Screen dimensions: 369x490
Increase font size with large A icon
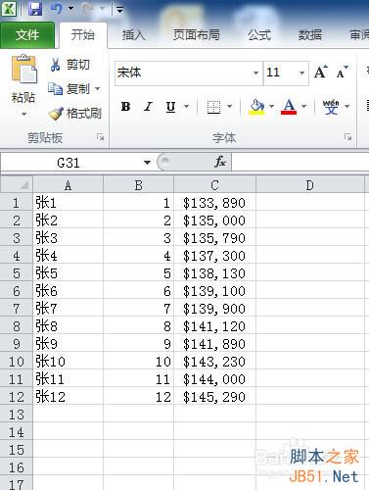321,73
